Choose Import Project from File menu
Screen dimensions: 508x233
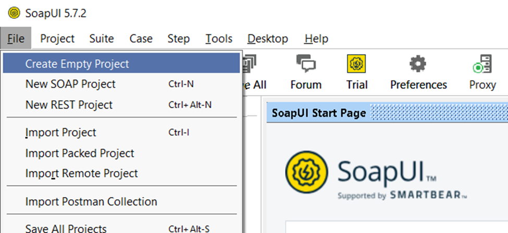tap(121, 132)
